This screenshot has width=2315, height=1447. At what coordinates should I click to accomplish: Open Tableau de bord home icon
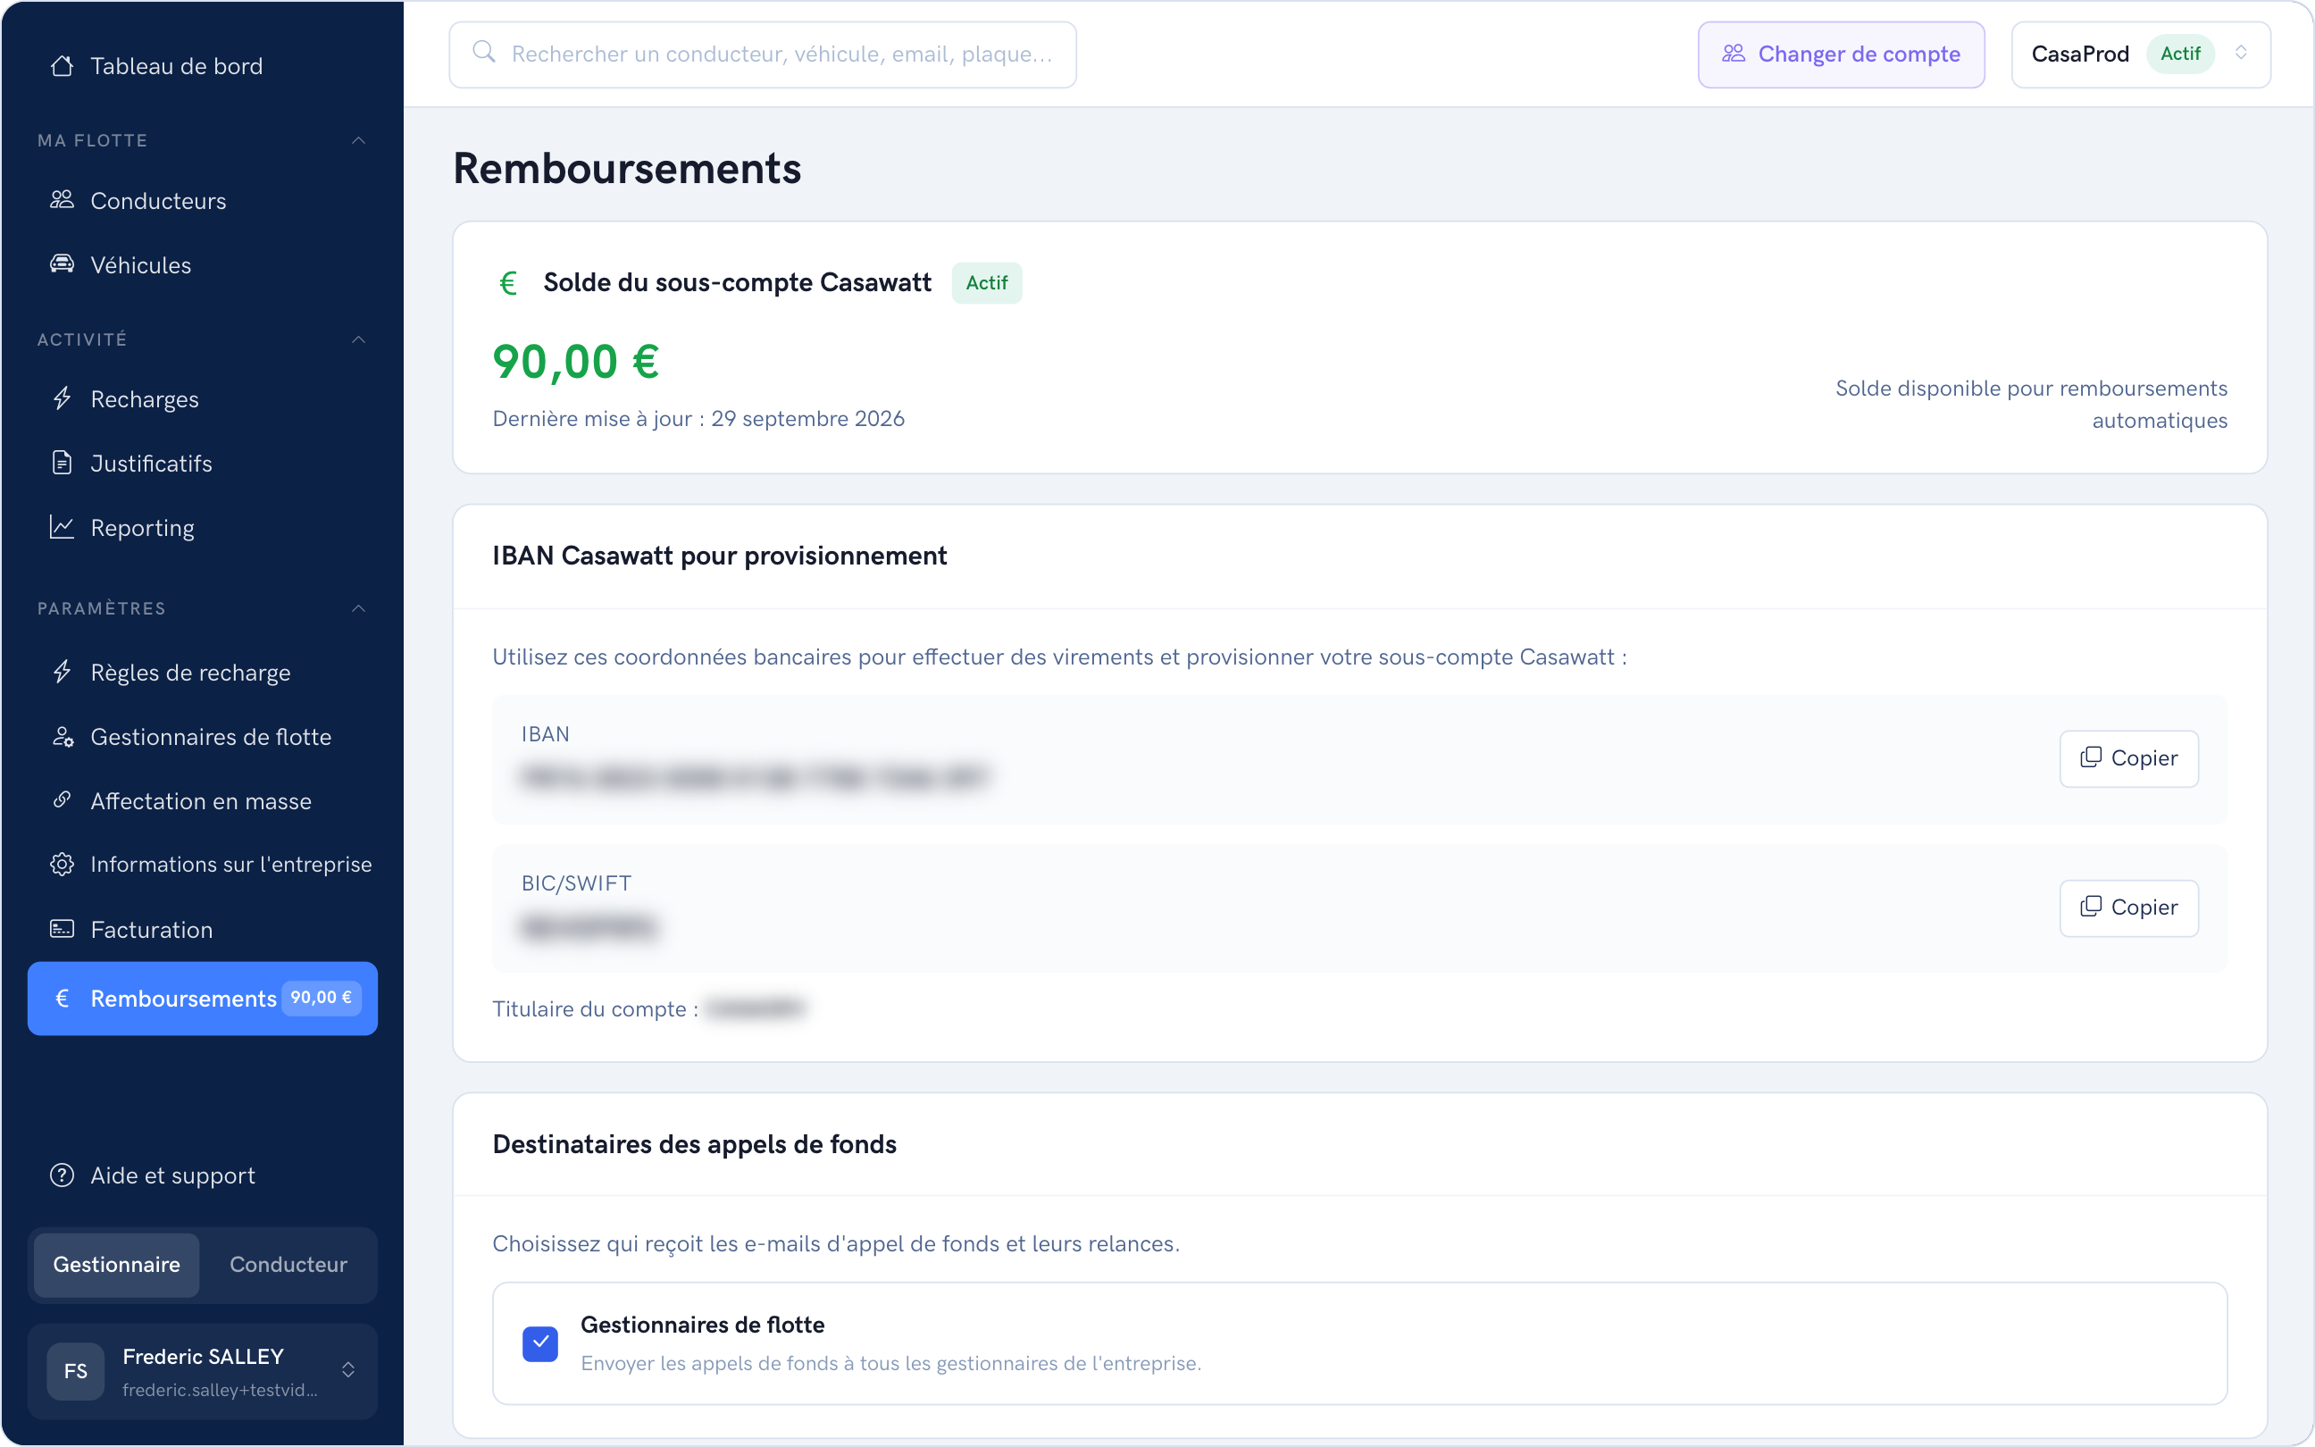point(63,66)
